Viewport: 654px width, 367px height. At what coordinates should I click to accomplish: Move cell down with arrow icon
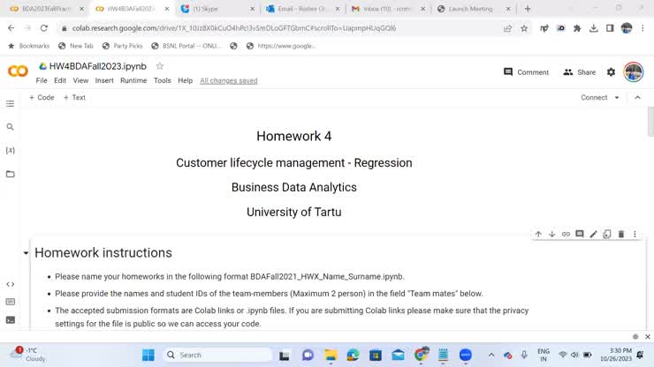pyautogui.click(x=551, y=234)
